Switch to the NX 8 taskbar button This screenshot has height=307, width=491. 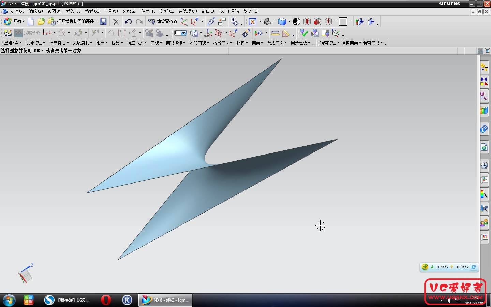pos(165,300)
